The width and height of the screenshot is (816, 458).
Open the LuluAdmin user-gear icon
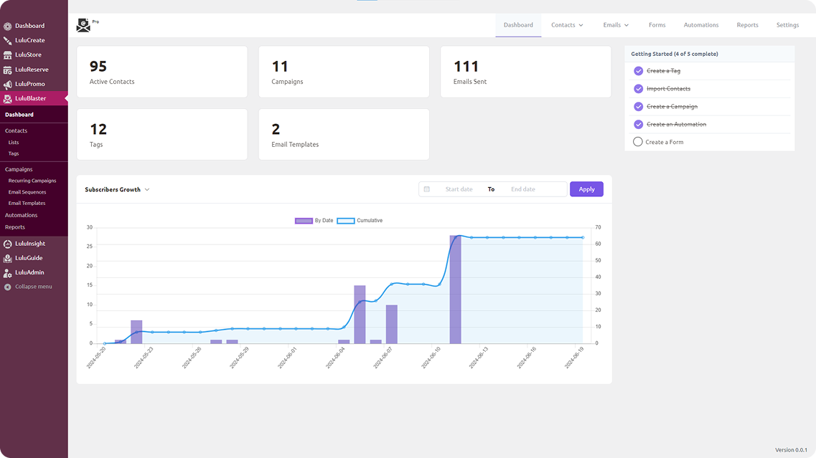[x=7, y=273]
